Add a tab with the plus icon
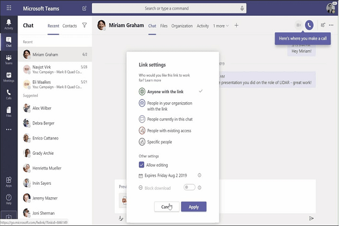Viewport: 339px width, 226px height. pyautogui.click(x=236, y=25)
